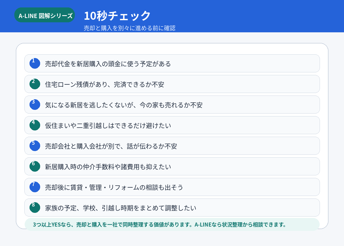Click the blue number 5 circle

[x=35, y=146]
